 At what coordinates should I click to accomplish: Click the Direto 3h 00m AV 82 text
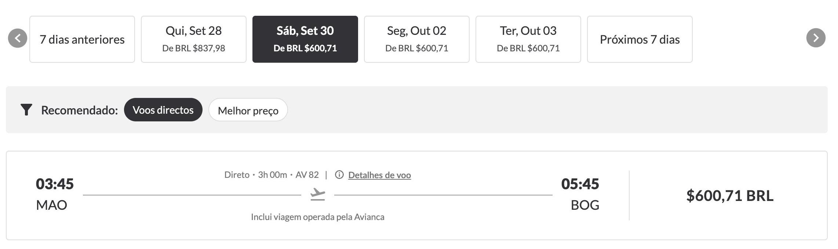pyautogui.click(x=272, y=175)
